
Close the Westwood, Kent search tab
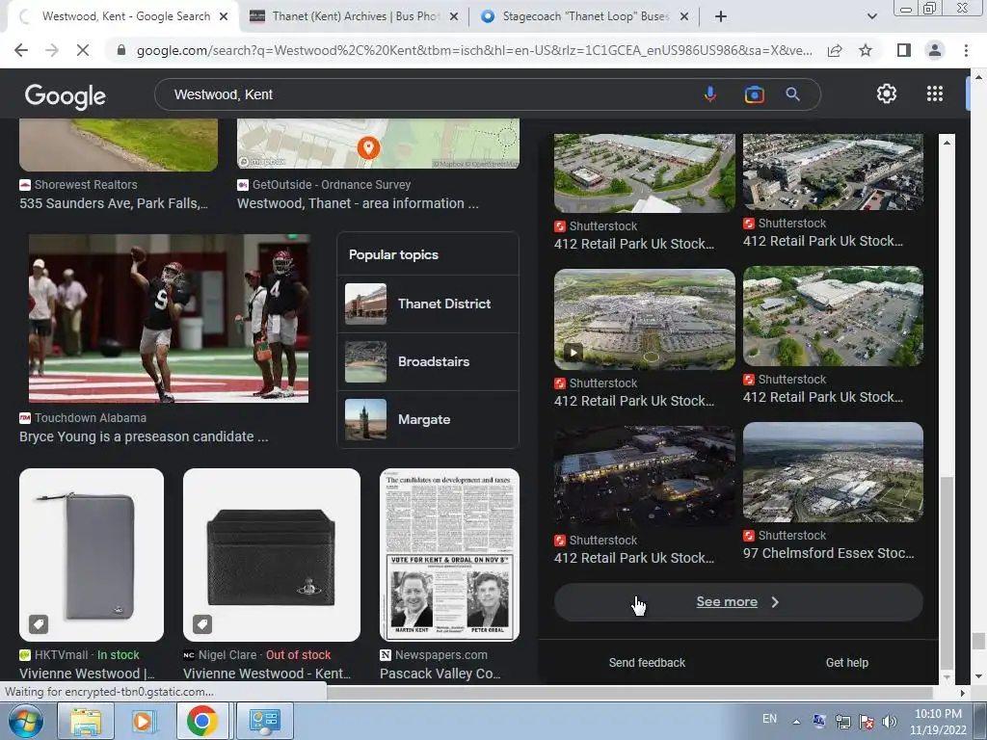coord(224,16)
